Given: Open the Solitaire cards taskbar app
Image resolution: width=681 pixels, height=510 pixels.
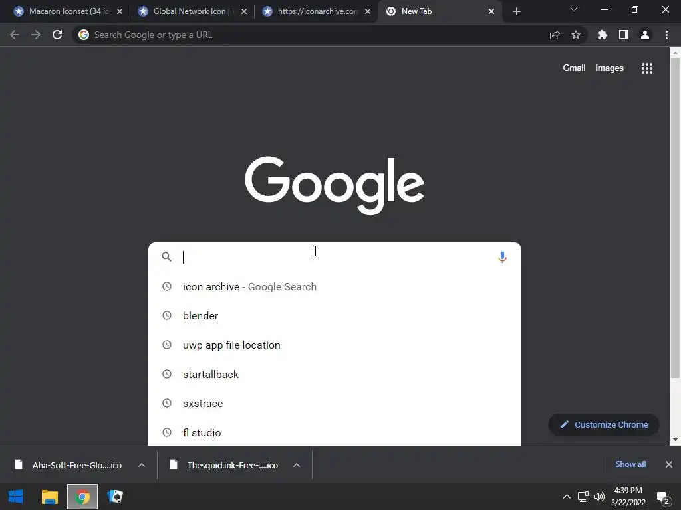Looking at the screenshot, I should (115, 497).
